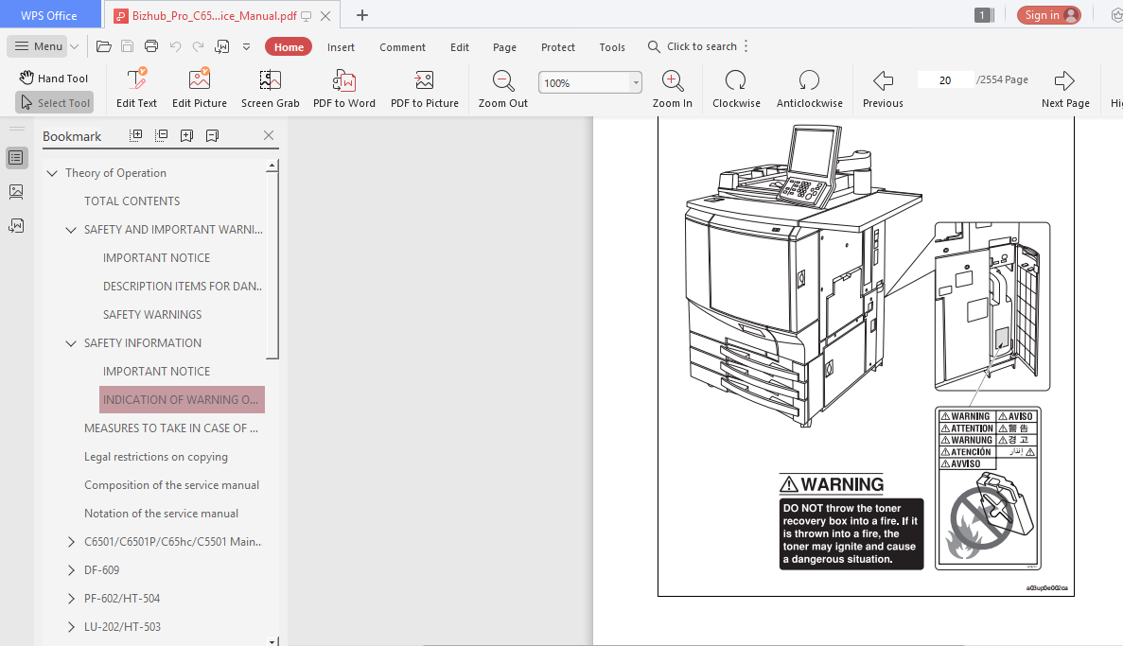Click the collapse all bookmarks icon
This screenshot has height=646, width=1123.
(161, 135)
